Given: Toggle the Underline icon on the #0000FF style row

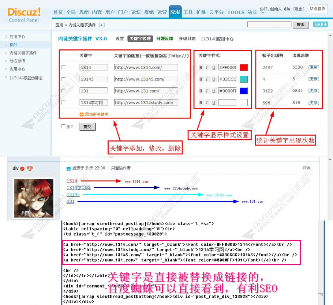Looking at the screenshot, I should point(214,90).
